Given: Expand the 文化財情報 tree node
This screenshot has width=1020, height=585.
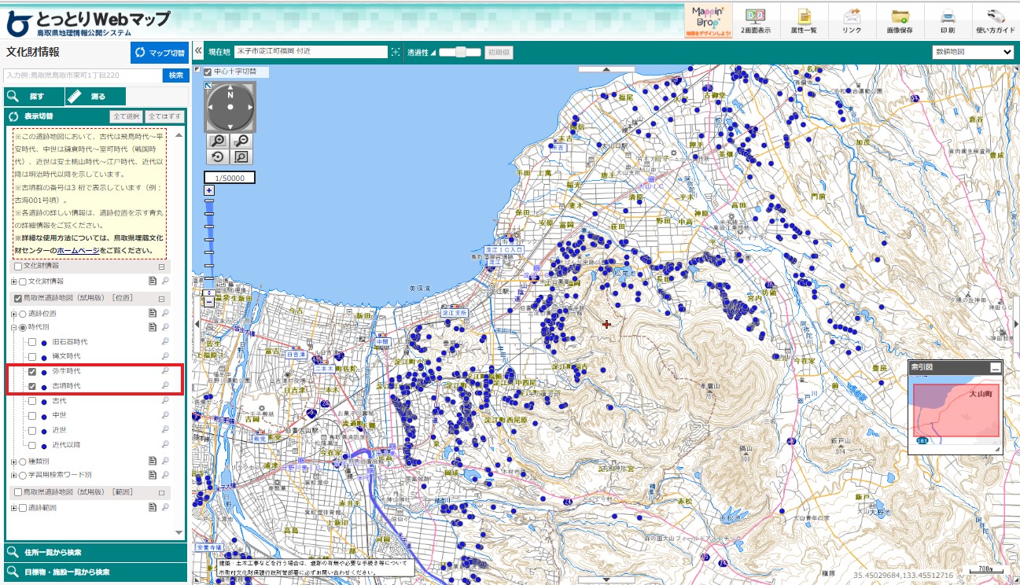Looking at the screenshot, I should [14, 281].
